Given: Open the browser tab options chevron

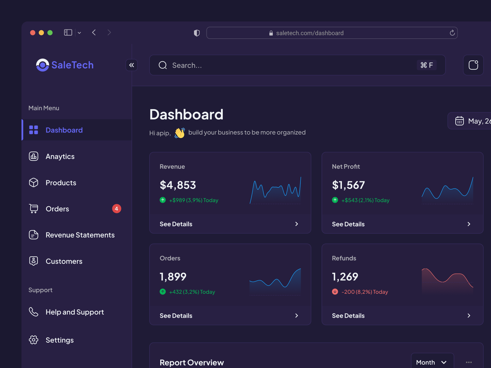Looking at the screenshot, I should pyautogui.click(x=79, y=33).
